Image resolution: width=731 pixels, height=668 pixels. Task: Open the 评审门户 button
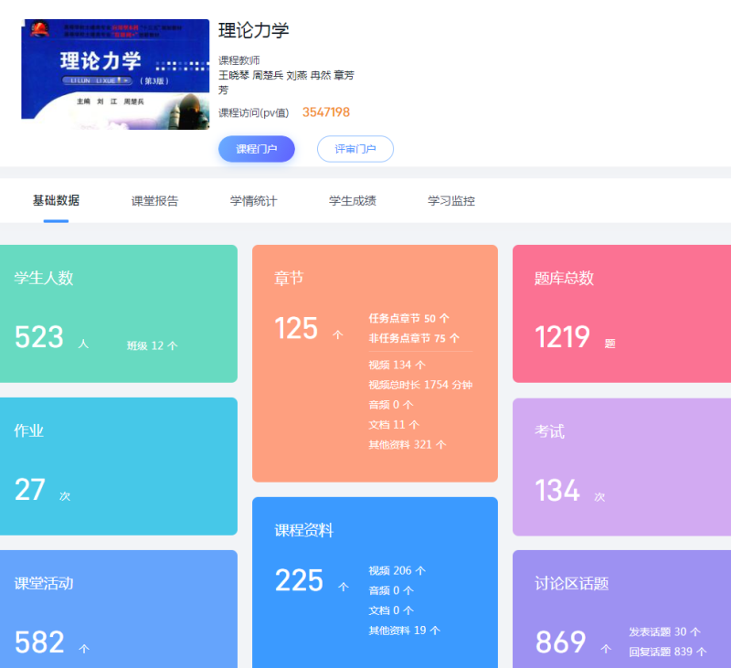(355, 149)
